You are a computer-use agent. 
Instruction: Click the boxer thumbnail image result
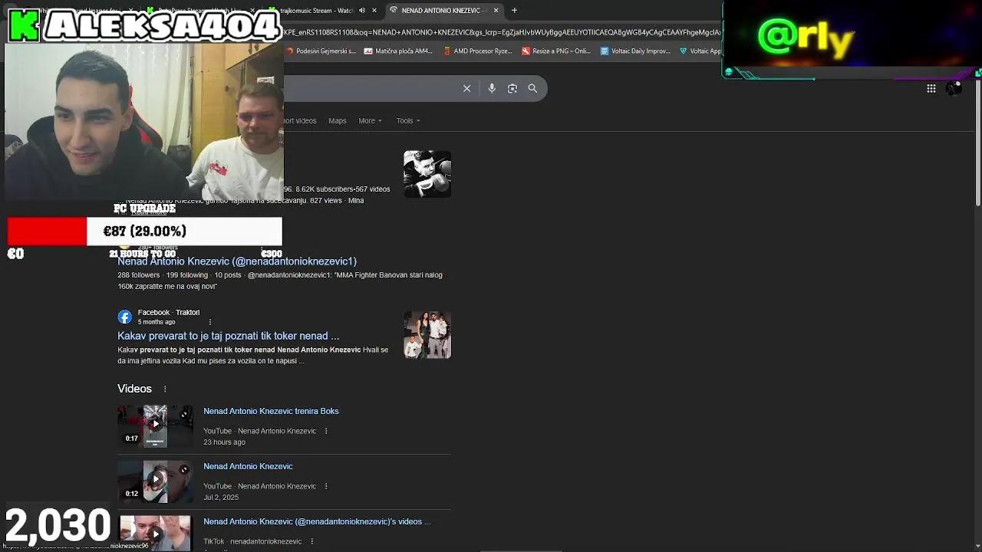427,174
